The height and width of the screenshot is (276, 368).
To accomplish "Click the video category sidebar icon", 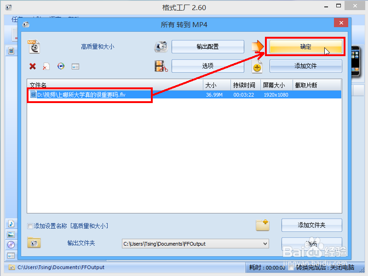I will click(x=11, y=51).
